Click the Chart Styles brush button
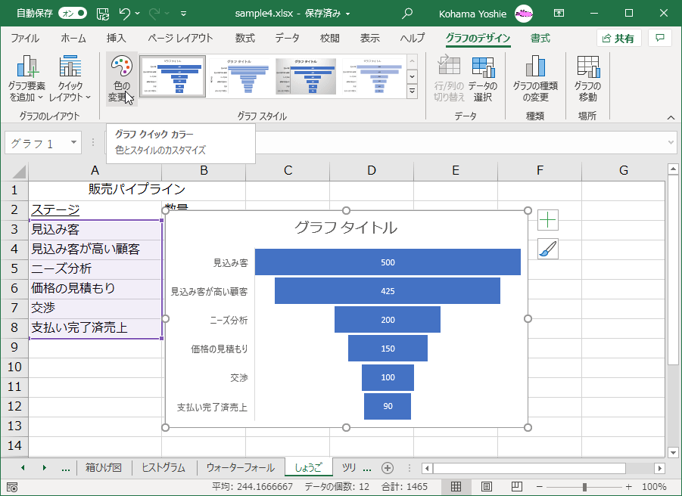 [547, 250]
